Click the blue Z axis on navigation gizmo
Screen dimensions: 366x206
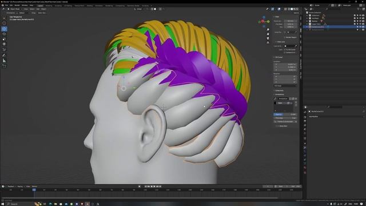[264, 17]
